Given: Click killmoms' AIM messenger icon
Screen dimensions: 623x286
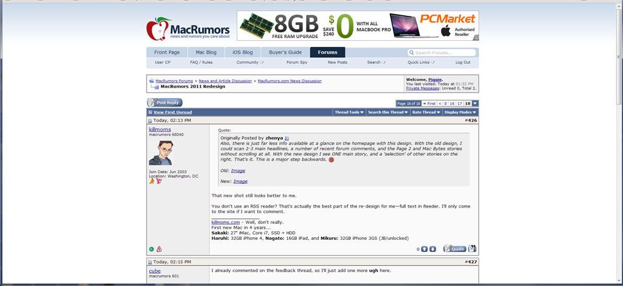Looking at the screenshot, I should click(x=151, y=181).
